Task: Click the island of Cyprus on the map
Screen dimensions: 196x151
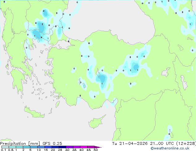Action: click(96, 123)
